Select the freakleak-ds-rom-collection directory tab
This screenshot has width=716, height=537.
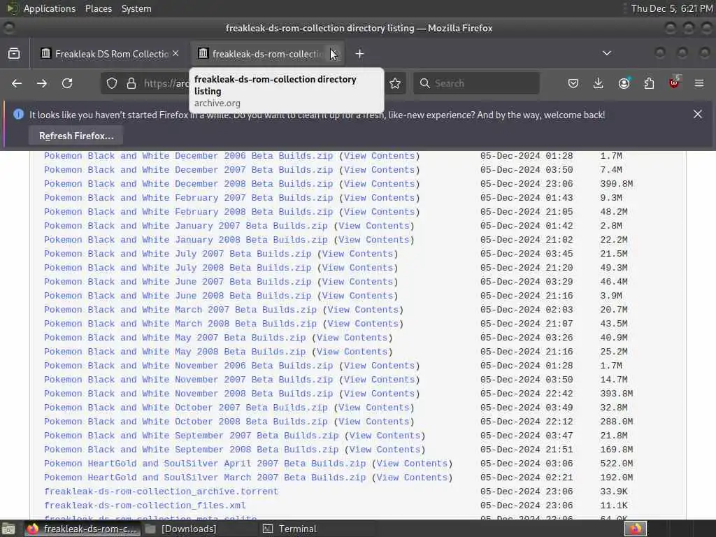tap(267, 54)
